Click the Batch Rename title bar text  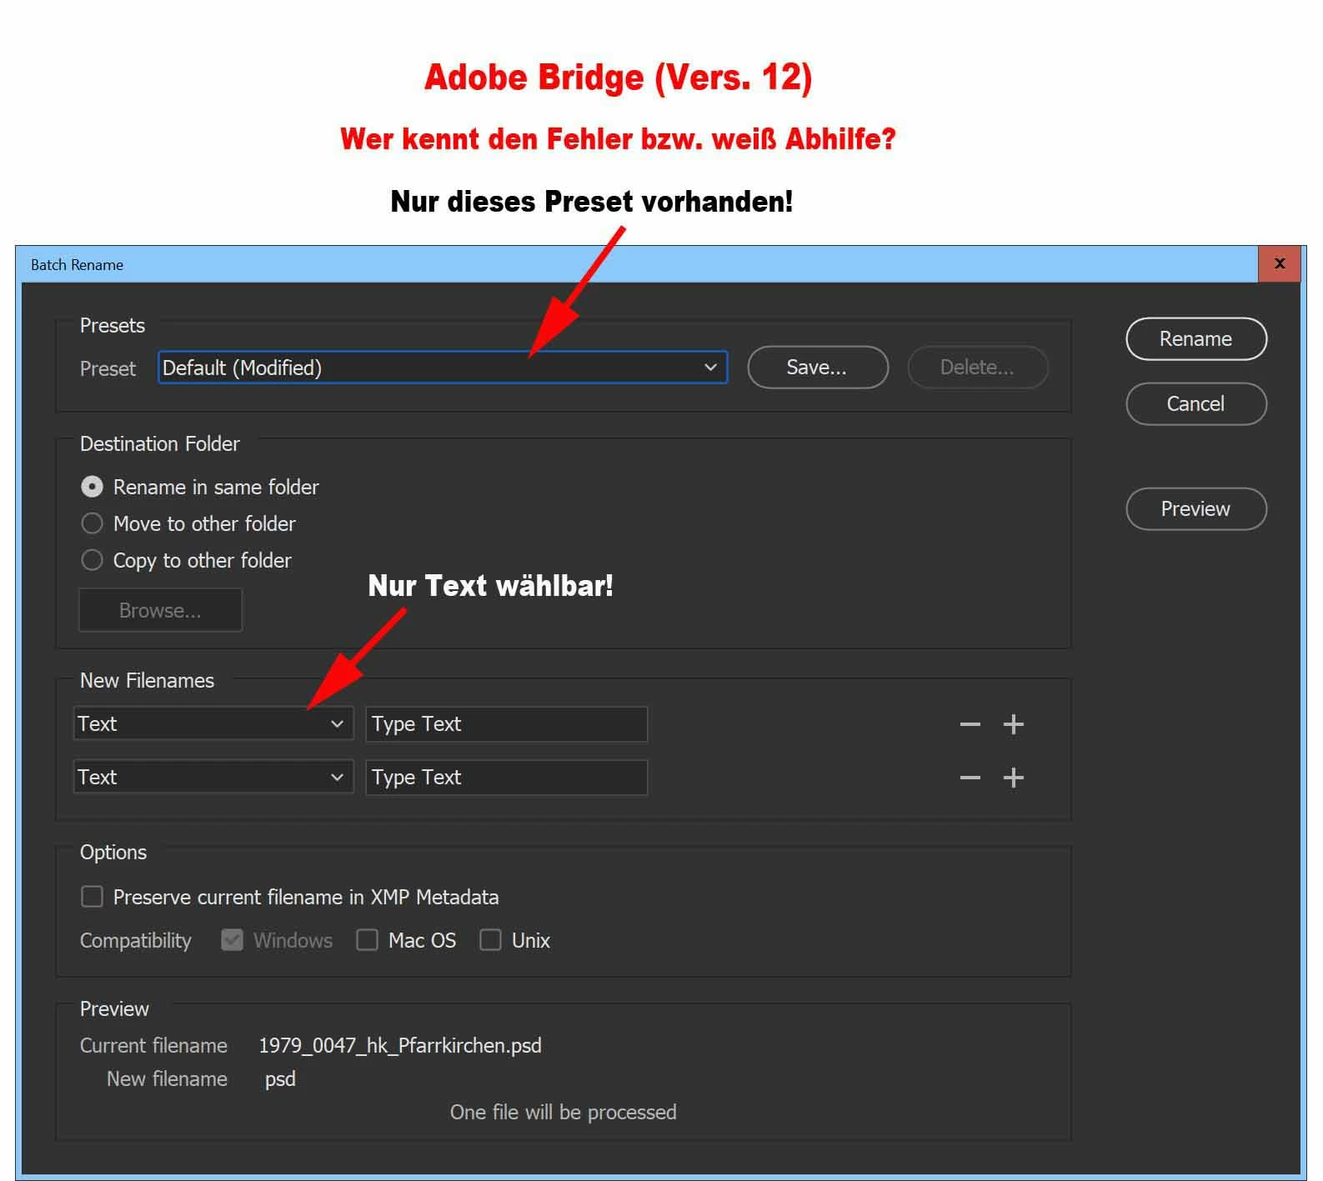click(77, 265)
